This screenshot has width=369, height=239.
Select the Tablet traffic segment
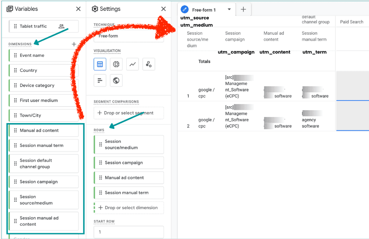click(44, 26)
